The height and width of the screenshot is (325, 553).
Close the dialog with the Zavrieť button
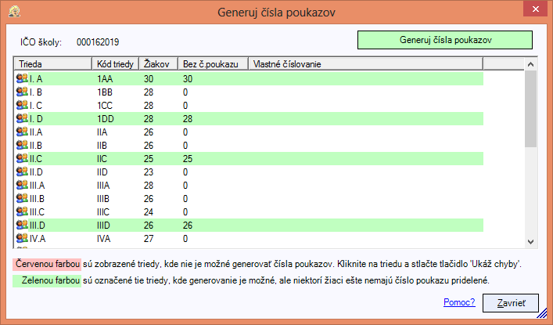coord(511,303)
